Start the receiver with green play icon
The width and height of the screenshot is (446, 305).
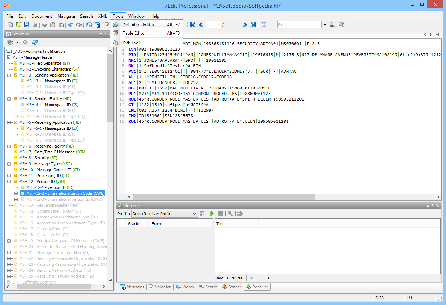click(212, 214)
